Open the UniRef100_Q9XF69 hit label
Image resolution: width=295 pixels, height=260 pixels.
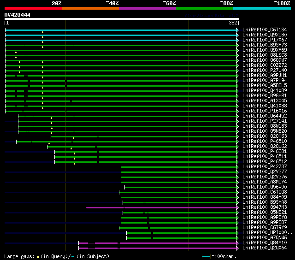(265, 50)
